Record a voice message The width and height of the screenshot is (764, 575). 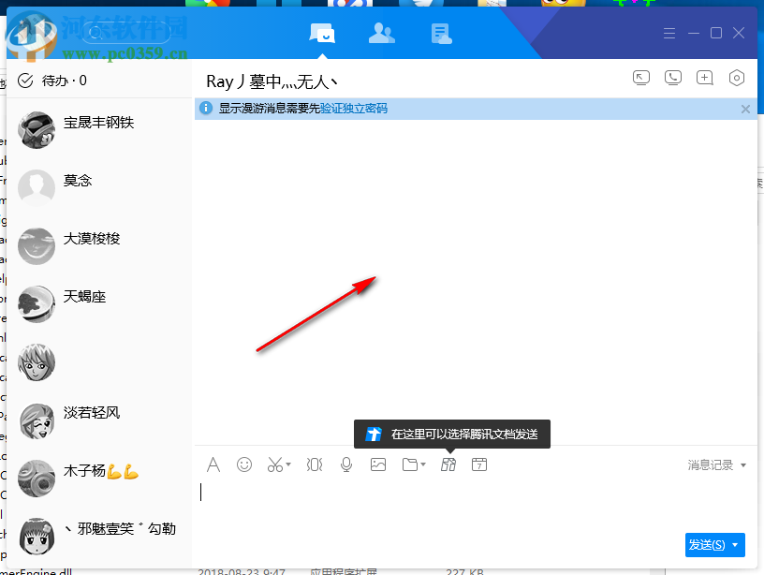click(x=345, y=464)
